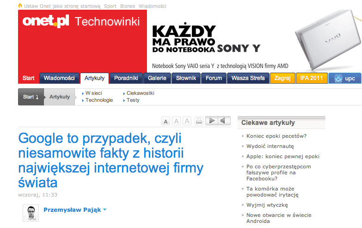The height and width of the screenshot is (228, 362).
Task: Click the author photo thumbnail
Action: coord(31,213)
